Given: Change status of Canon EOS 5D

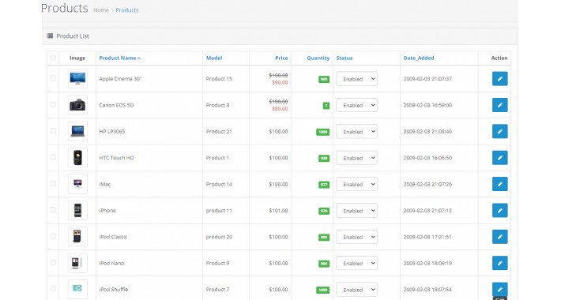Looking at the screenshot, I should point(356,105).
